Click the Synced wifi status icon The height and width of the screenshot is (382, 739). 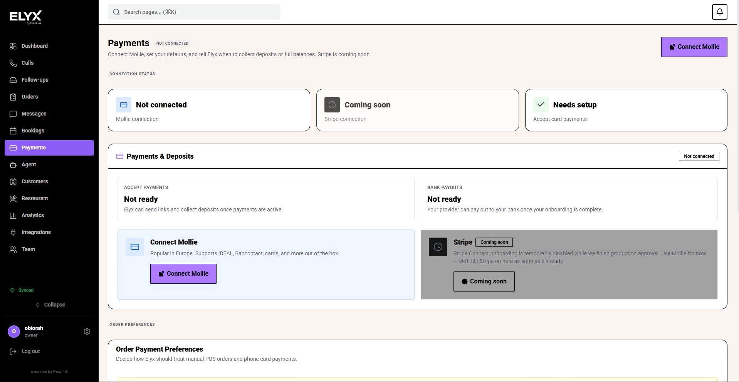[x=12, y=290]
